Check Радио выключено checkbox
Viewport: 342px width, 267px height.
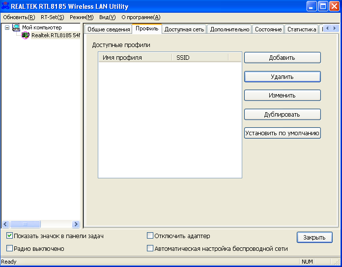(x=9, y=248)
